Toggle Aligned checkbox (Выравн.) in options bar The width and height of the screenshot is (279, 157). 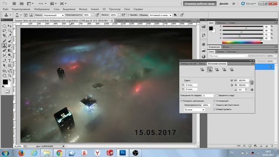(x=129, y=15)
